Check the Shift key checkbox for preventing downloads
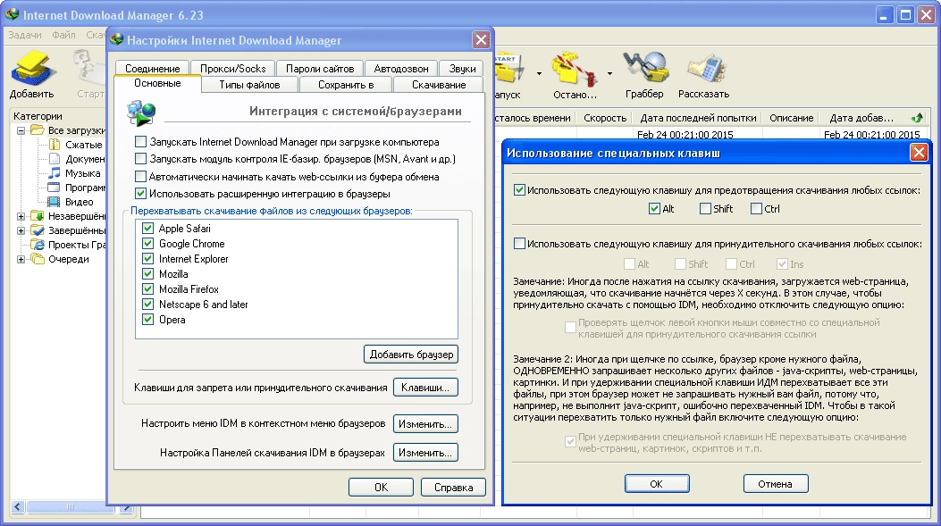The height and width of the screenshot is (526, 941). [705, 209]
